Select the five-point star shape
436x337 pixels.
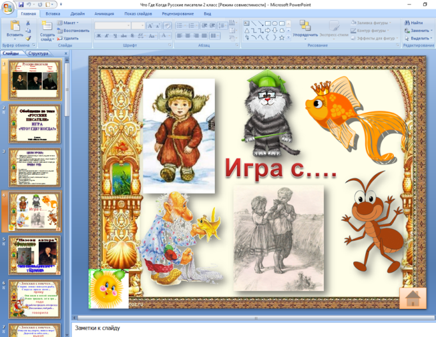coord(282,38)
